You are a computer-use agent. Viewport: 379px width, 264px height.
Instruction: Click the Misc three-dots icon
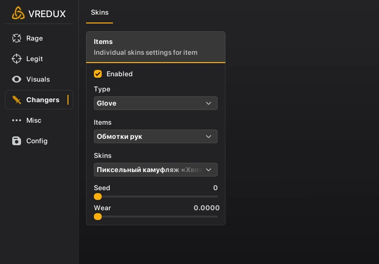pyautogui.click(x=17, y=120)
